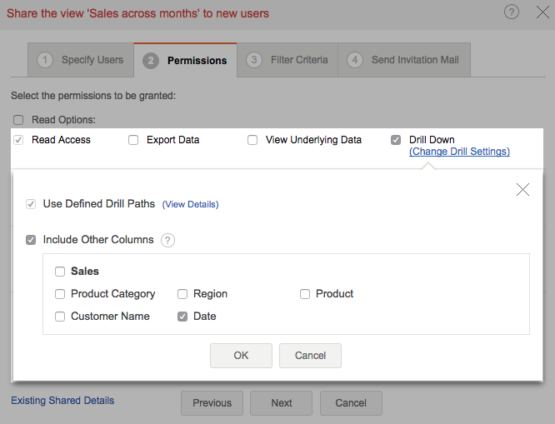Check the Export Data option
The image size is (555, 424).
(133, 140)
